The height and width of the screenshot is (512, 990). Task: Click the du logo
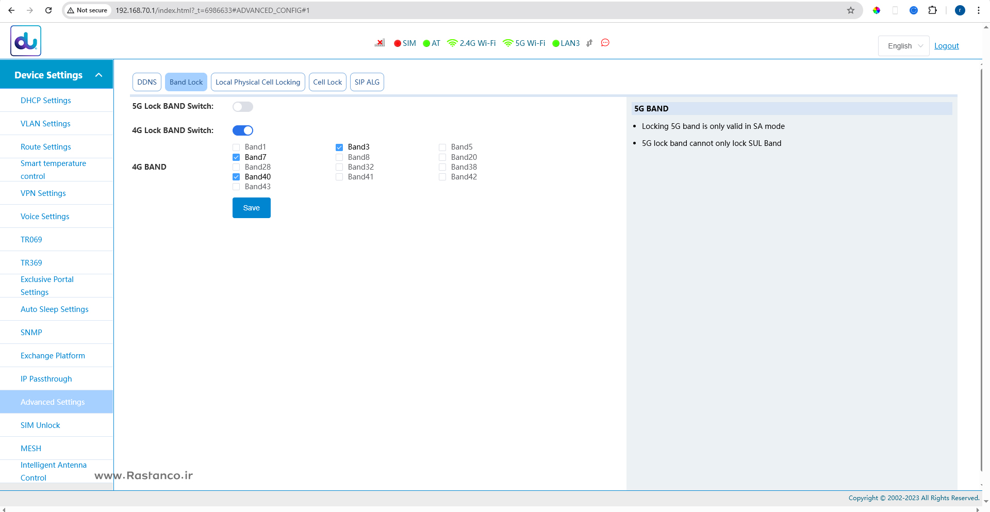click(26, 41)
